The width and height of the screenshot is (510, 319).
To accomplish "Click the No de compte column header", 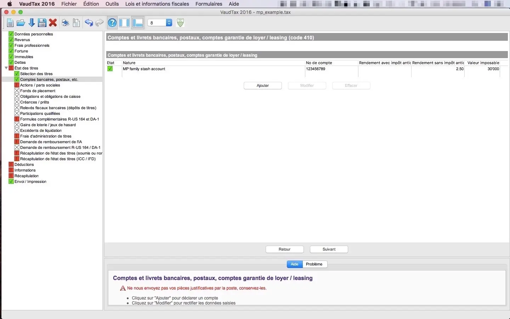I will click(331, 63).
